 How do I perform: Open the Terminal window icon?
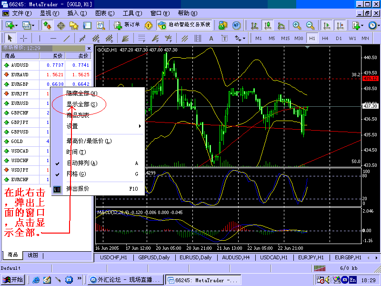pyautogui.click(x=87, y=25)
